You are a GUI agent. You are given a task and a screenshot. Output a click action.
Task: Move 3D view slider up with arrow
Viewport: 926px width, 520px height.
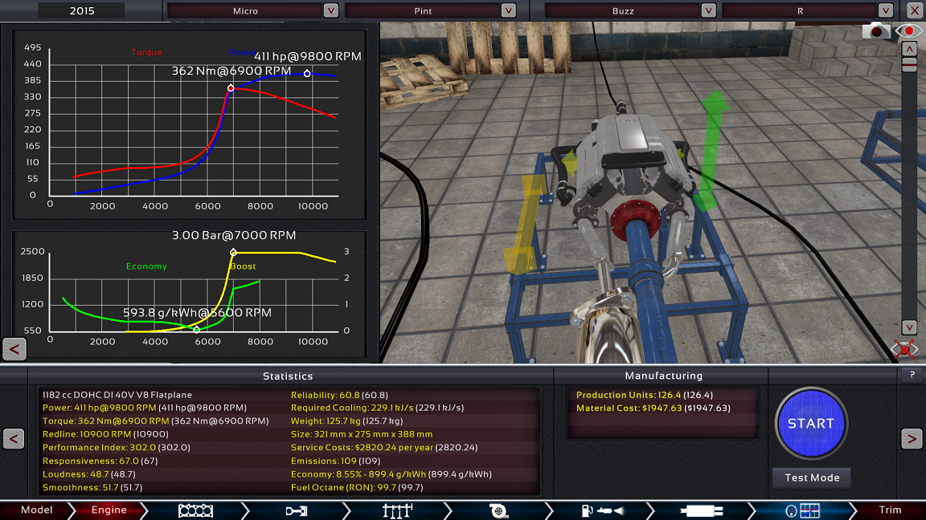click(x=909, y=49)
